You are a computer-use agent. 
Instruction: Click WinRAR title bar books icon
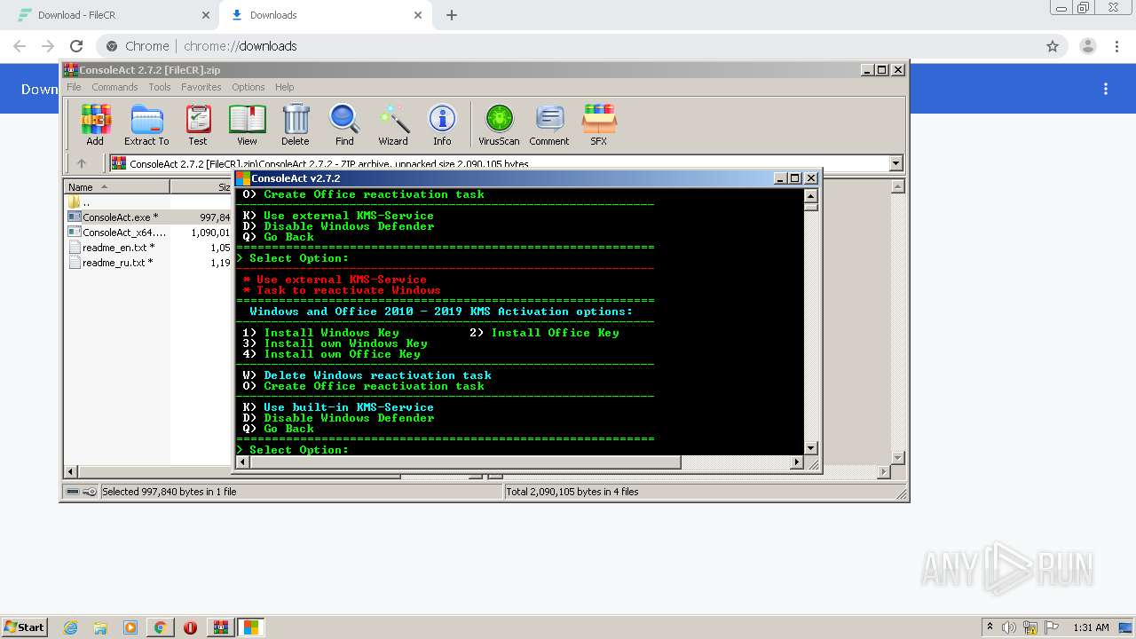click(70, 69)
